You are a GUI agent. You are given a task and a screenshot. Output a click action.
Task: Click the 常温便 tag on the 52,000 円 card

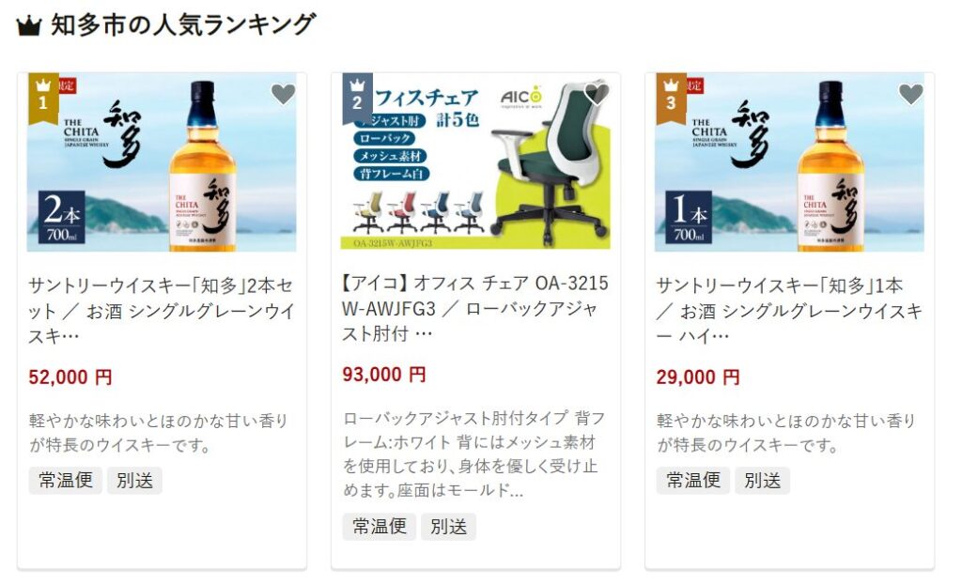coord(66,480)
